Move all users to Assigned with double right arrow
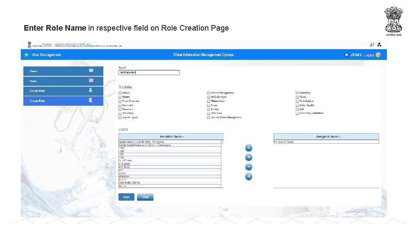This screenshot has width=415, height=233. pyautogui.click(x=249, y=157)
